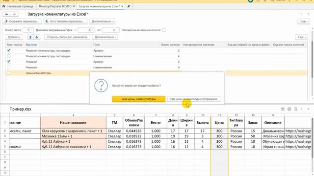Open the Еще menu in the form command bar

pos(304,22)
